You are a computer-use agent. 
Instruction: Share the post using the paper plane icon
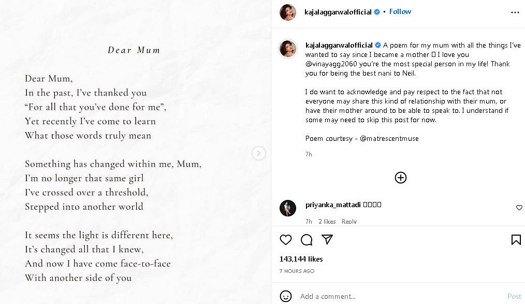tap(327, 239)
